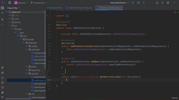Open HomeController class in tree
This screenshot has width=179, height=100.
click(39, 53)
